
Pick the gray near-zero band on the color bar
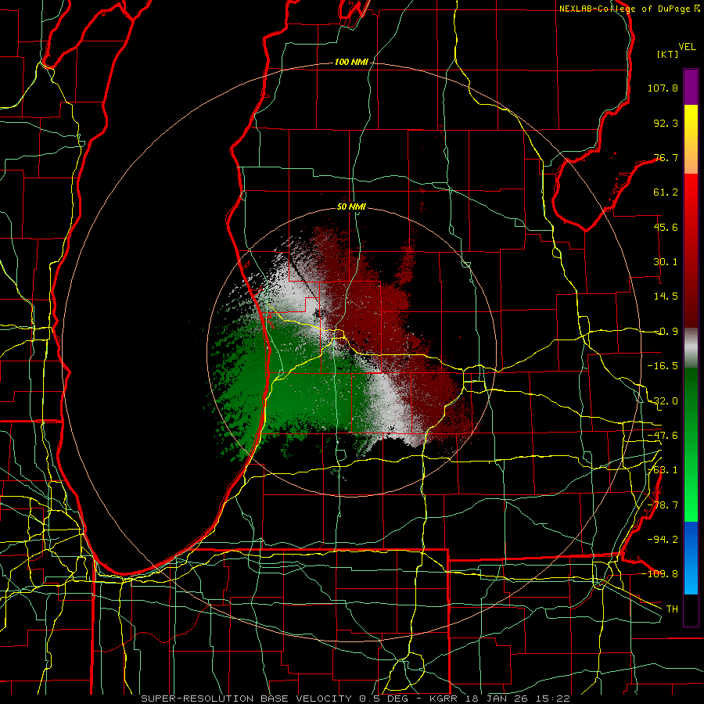point(691,348)
